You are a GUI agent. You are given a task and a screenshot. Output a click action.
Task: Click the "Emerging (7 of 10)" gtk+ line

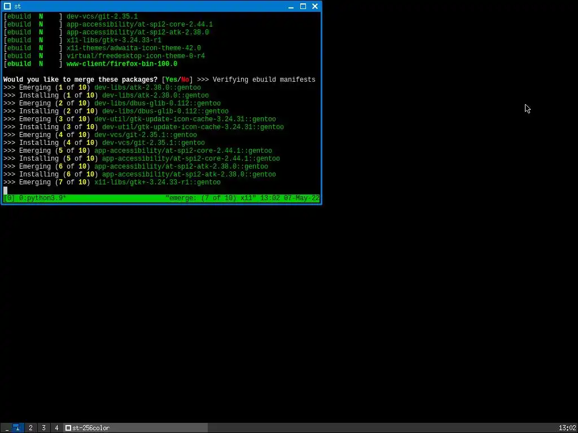[x=112, y=183]
